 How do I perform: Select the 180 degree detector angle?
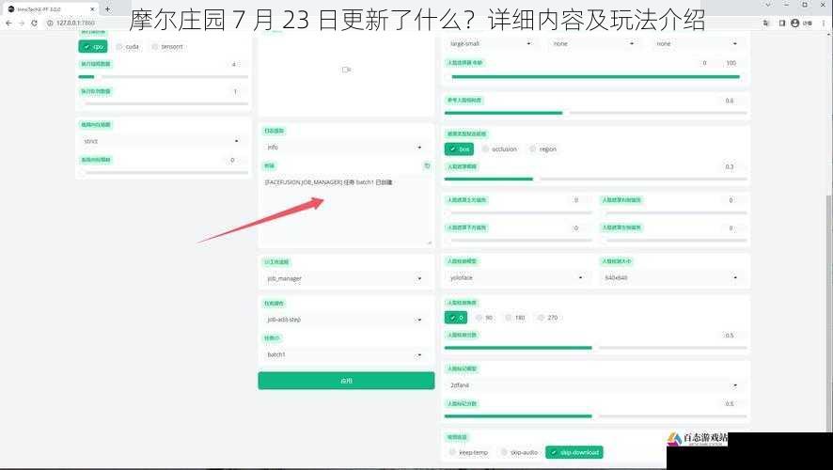click(515, 318)
